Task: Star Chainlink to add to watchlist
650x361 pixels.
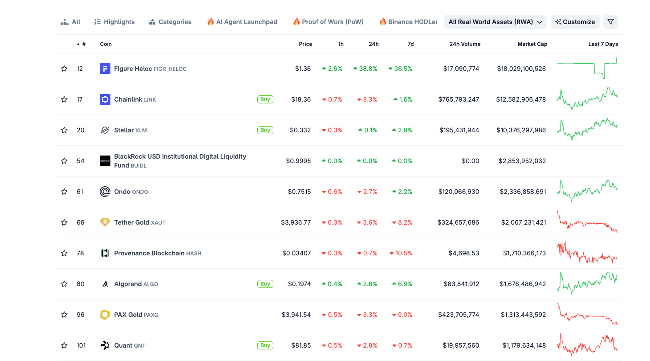Action: [x=64, y=99]
